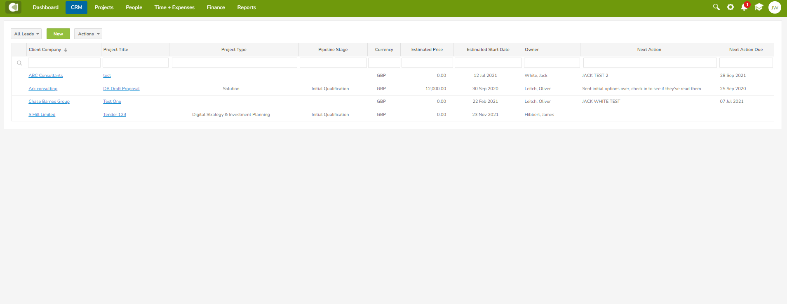Image resolution: width=787 pixels, height=304 pixels.
Task: Open the learning graduation cap icon
Action: tap(759, 7)
